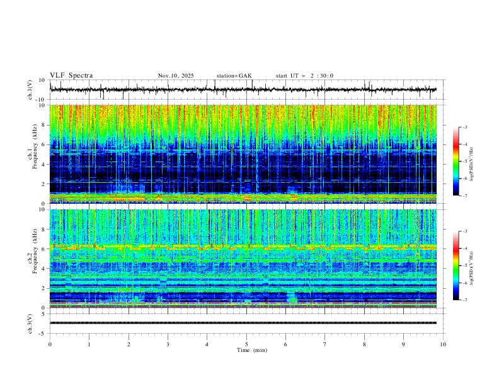Screen dimensions: 499x386
Task: Click the color scale bar beside ch.1 spectrogram
Action: click(456, 161)
